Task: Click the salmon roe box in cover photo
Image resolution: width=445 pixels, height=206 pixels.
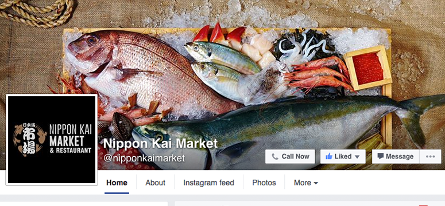Action: [367, 68]
